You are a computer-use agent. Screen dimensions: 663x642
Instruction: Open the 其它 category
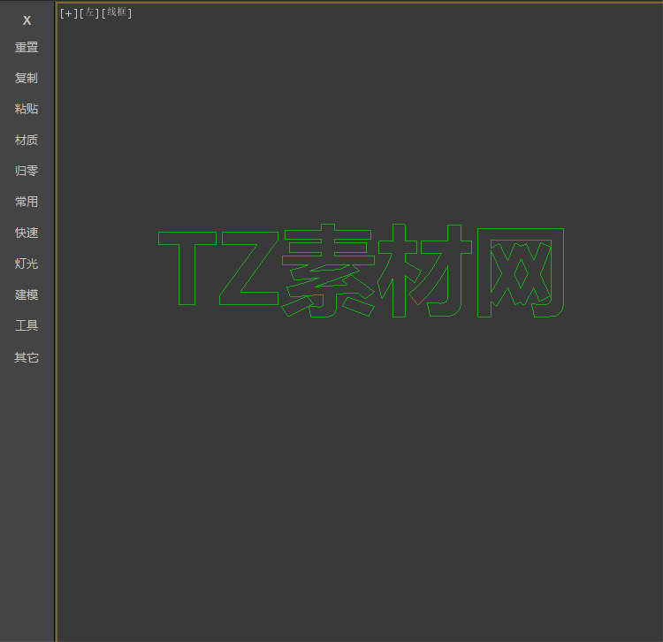coord(27,357)
